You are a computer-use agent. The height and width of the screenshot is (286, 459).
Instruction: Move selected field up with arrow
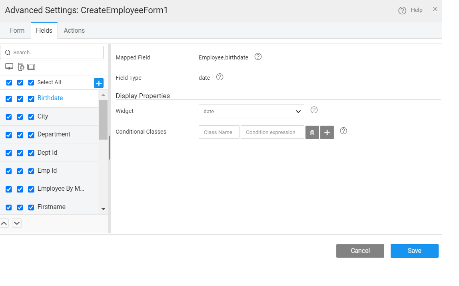click(x=4, y=223)
